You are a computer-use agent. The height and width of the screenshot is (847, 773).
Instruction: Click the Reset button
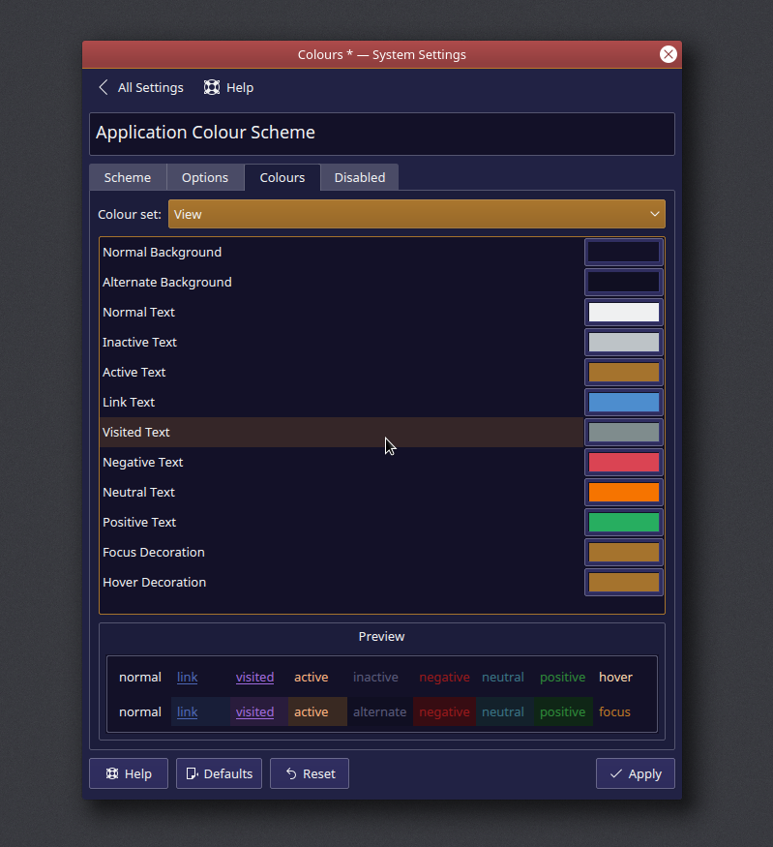(x=310, y=773)
